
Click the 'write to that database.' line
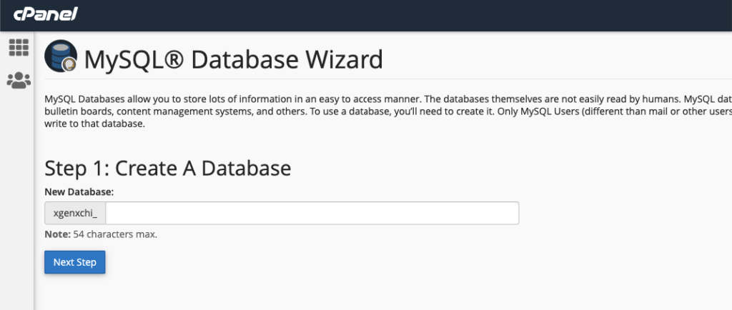(94, 124)
